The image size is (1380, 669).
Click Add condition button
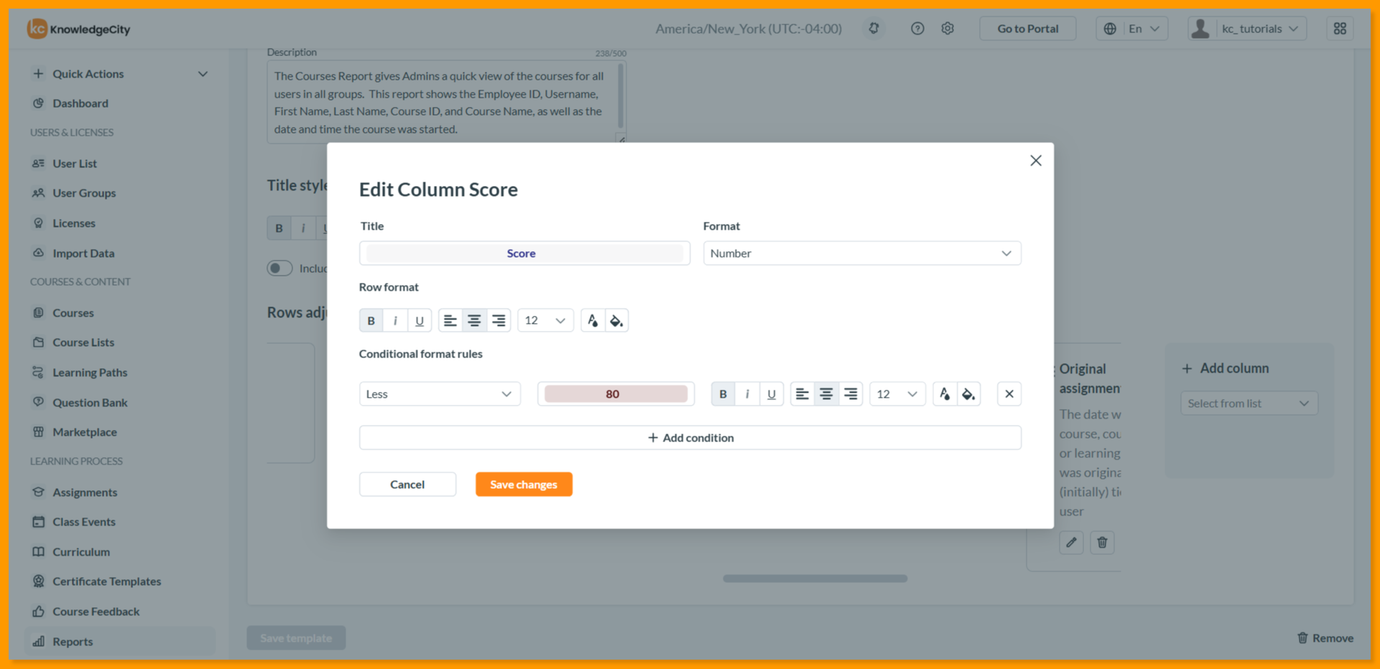(690, 438)
